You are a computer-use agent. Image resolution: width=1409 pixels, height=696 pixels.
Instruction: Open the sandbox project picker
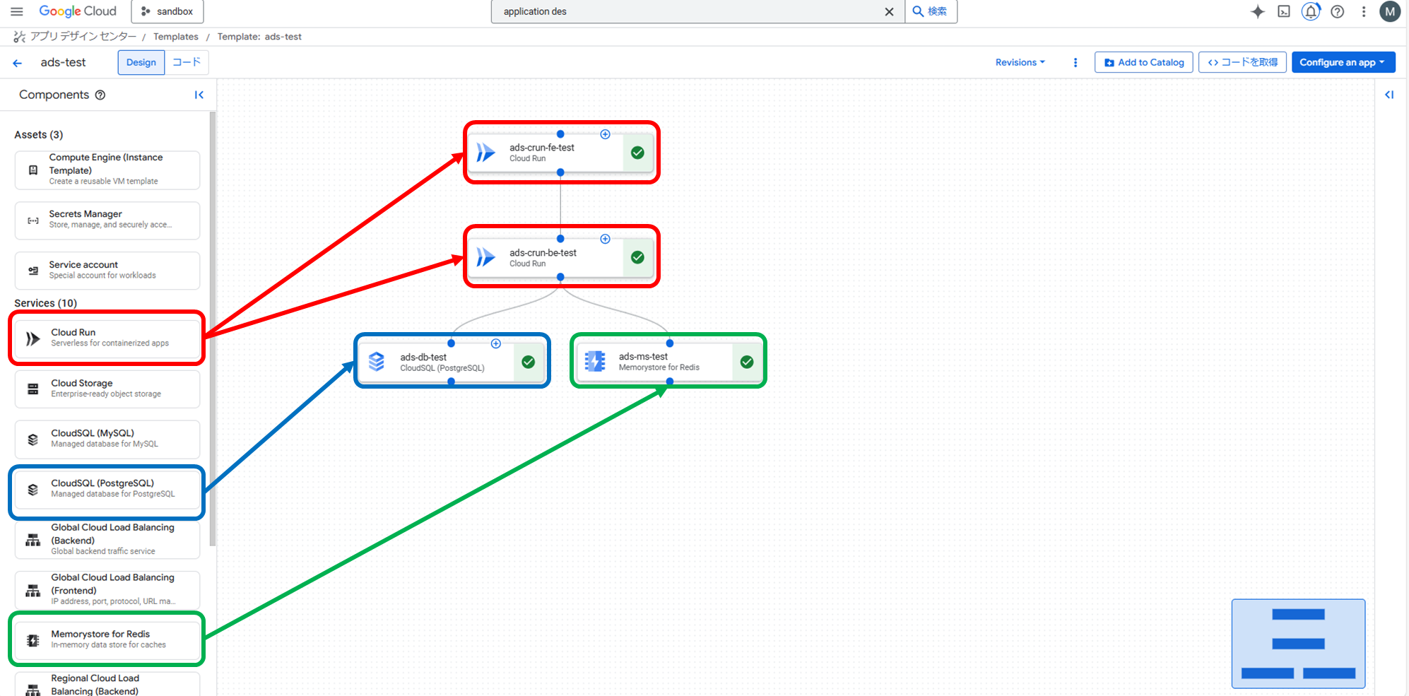coord(167,11)
